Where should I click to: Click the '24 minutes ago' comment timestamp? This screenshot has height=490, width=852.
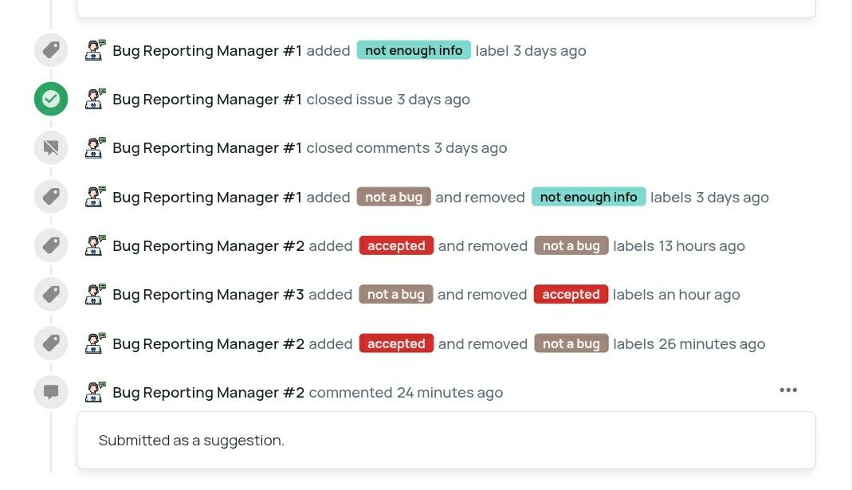click(x=450, y=393)
